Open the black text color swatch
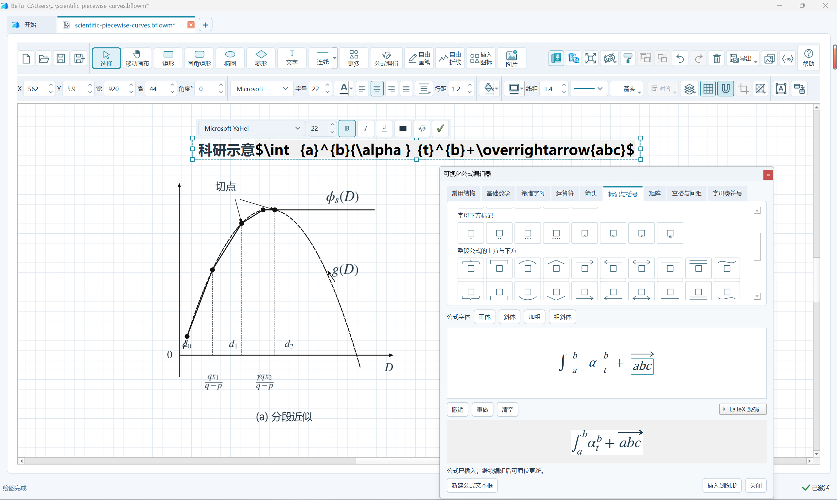 [x=403, y=128]
